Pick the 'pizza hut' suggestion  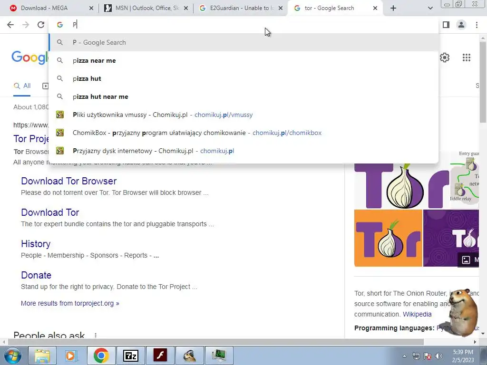click(x=243, y=78)
